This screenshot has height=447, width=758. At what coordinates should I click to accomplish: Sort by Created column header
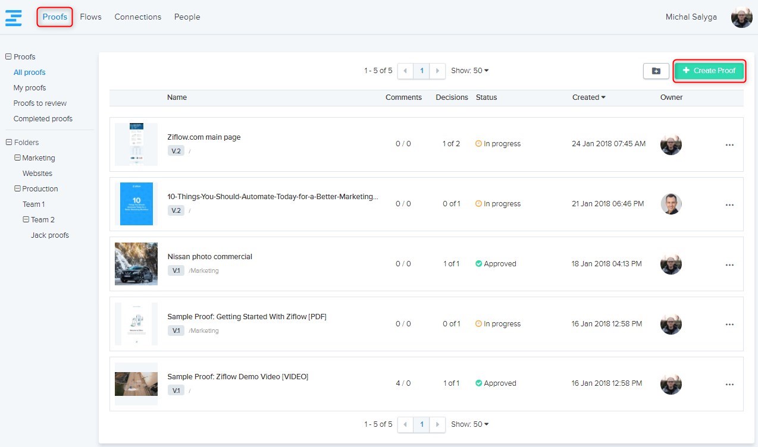click(x=588, y=97)
